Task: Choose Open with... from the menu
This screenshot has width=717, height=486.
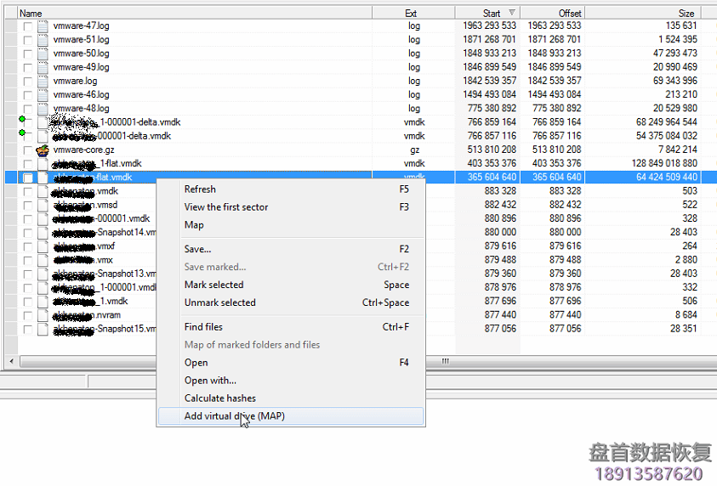Action: pyautogui.click(x=291, y=380)
